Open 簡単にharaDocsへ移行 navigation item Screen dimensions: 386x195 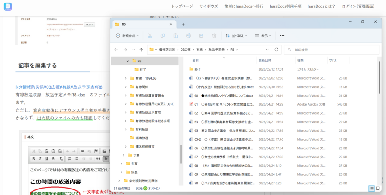(x=244, y=6)
